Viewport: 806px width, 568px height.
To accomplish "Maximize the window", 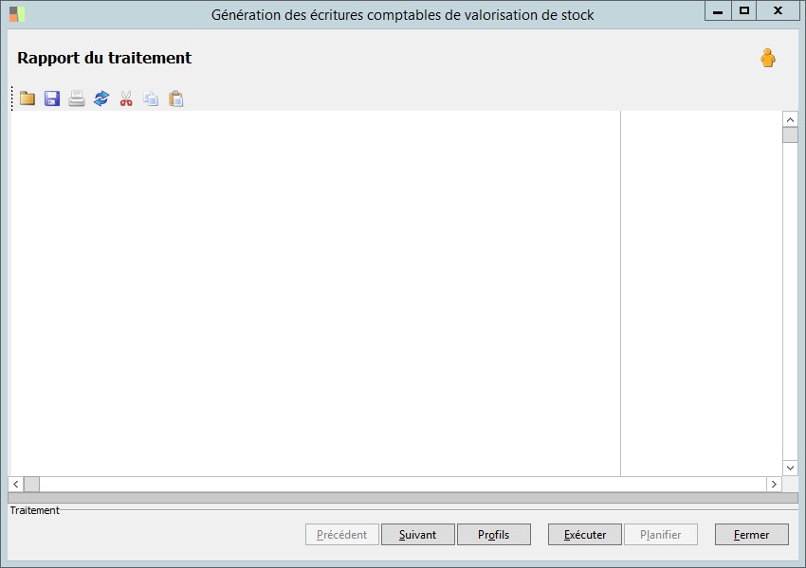I will pyautogui.click(x=743, y=10).
